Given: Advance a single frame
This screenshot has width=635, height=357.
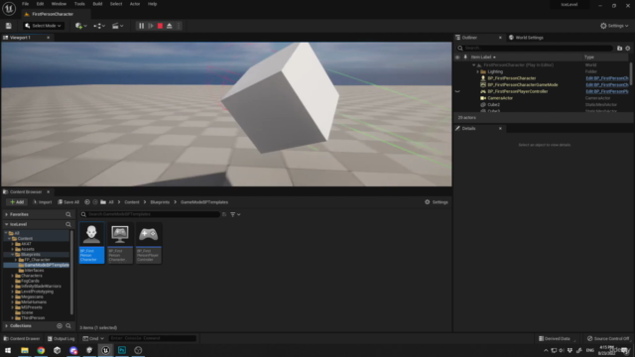Looking at the screenshot, I should coord(151,26).
